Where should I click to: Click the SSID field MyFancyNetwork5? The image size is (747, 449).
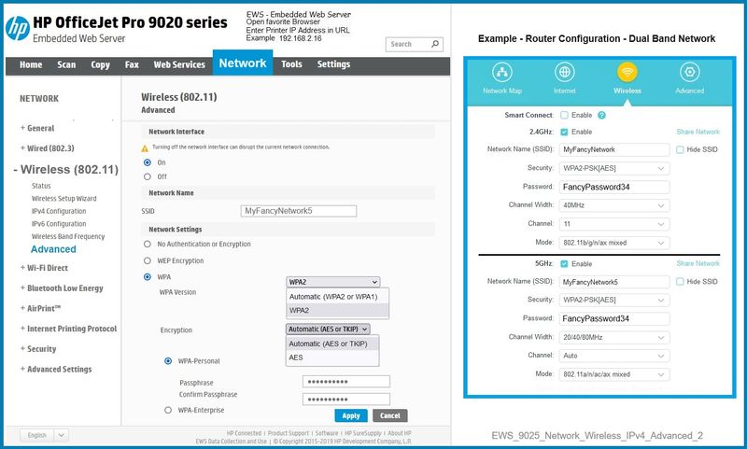click(299, 211)
